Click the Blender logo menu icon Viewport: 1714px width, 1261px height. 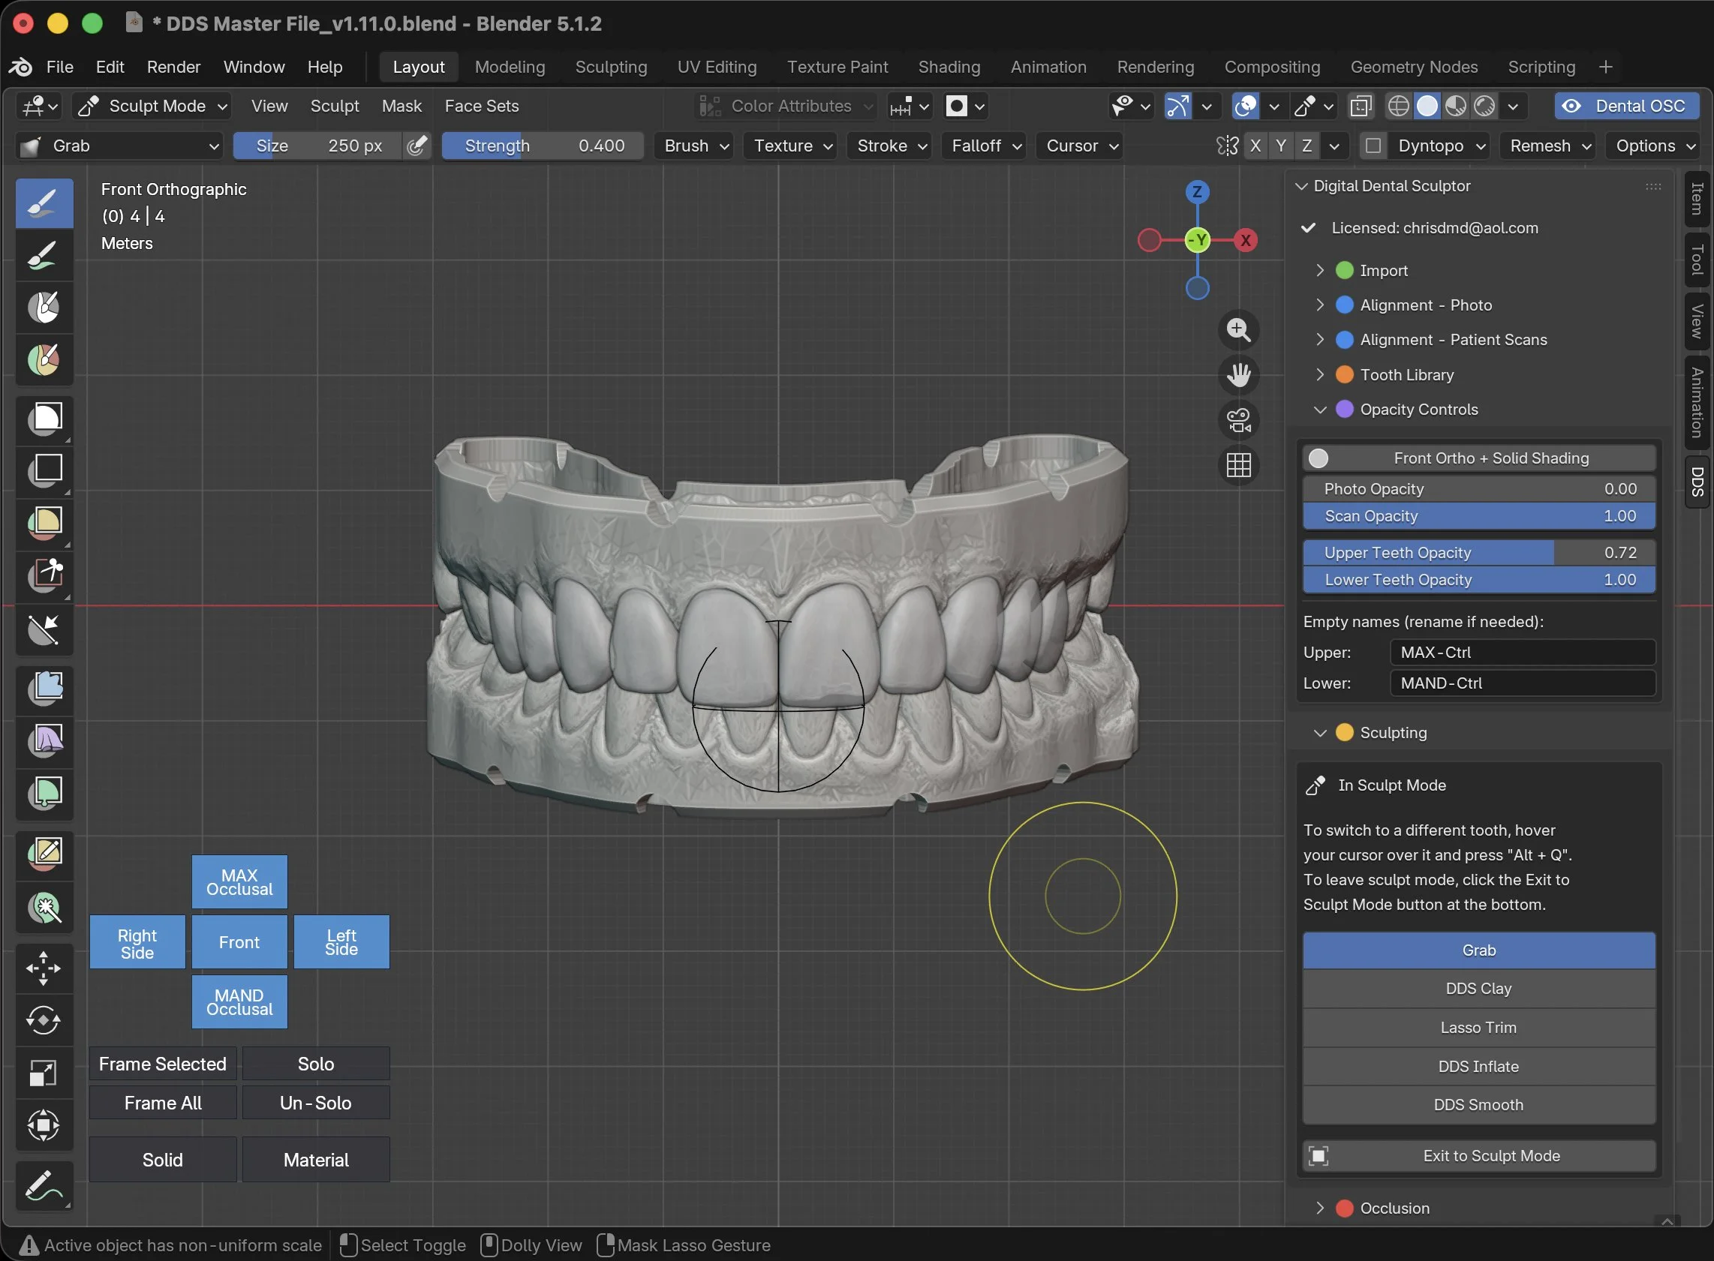click(20, 68)
